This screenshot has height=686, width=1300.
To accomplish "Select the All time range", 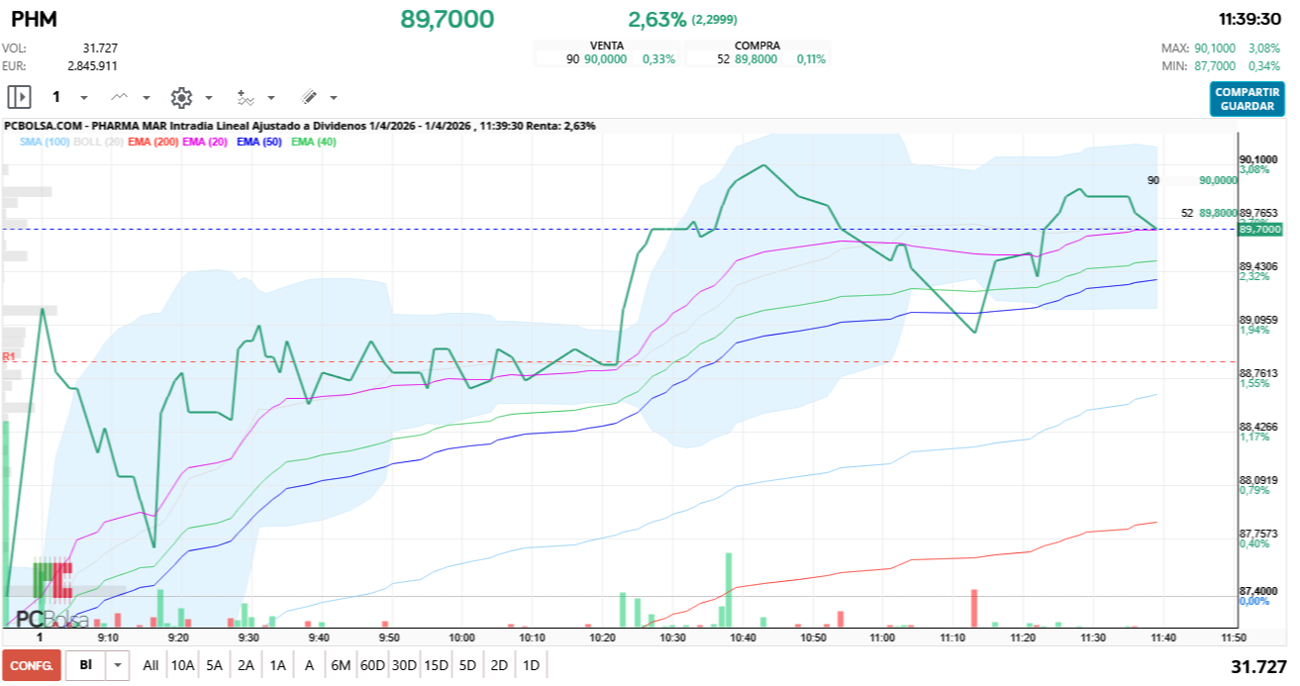I will pos(150,665).
